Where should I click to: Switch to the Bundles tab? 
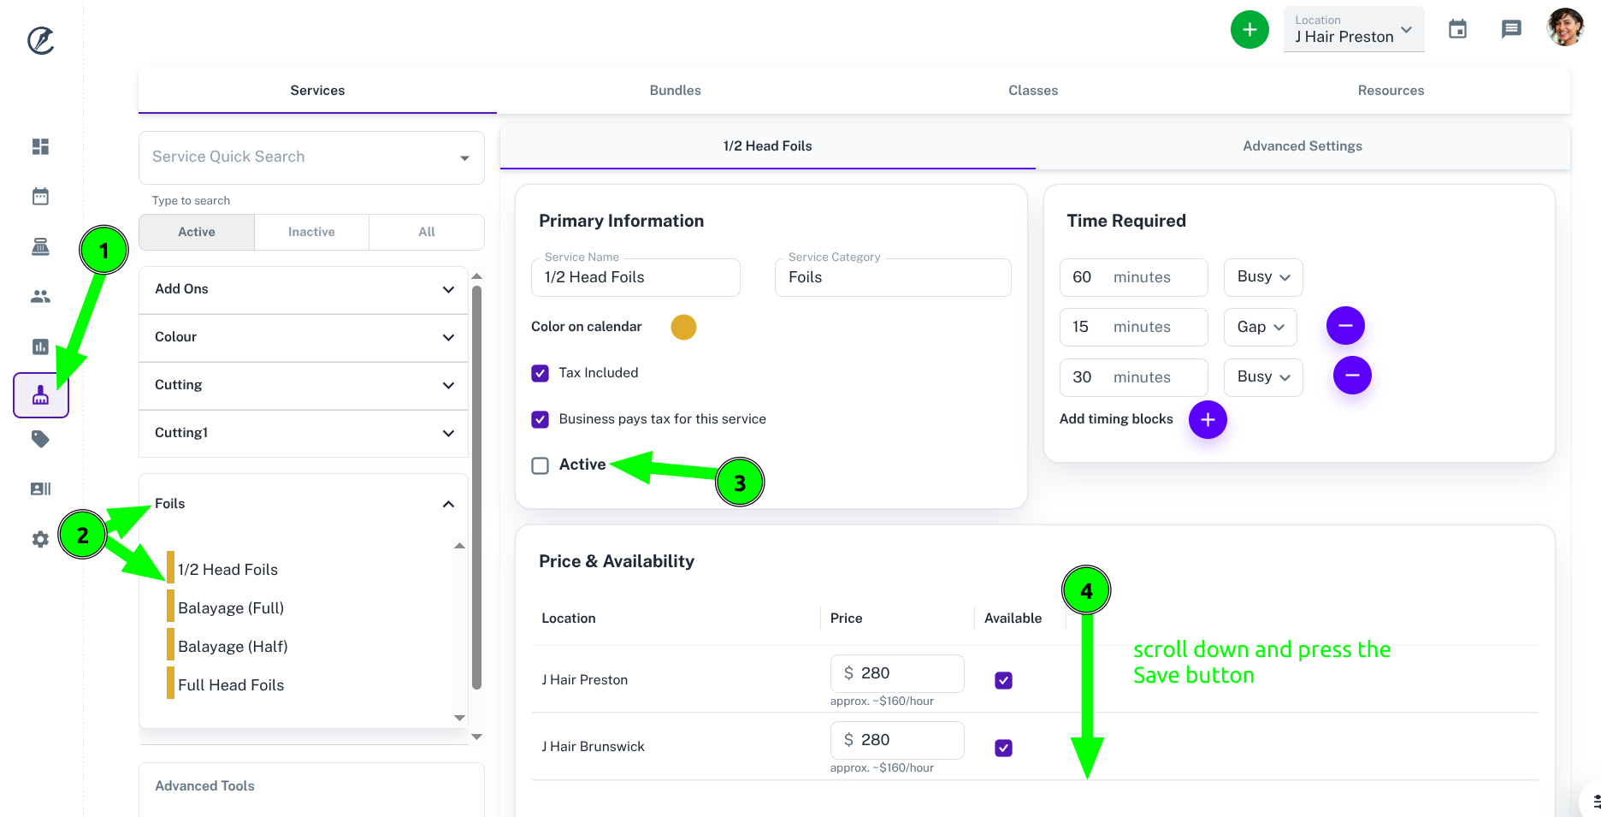675,90
